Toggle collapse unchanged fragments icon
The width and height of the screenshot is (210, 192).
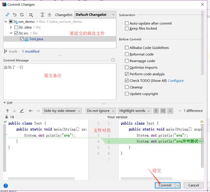(x=156, y=111)
